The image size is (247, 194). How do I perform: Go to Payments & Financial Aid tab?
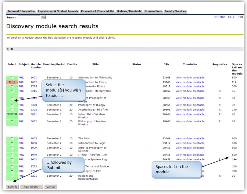click(97, 11)
